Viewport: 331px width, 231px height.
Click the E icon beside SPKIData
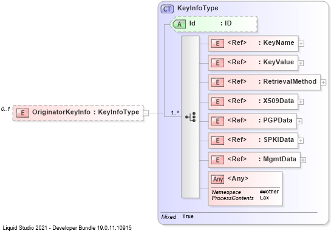[217, 141]
